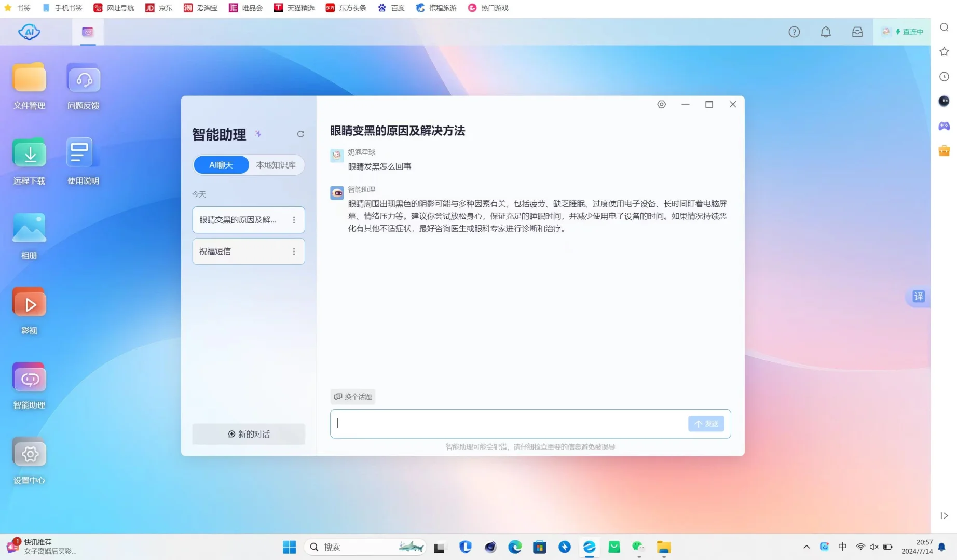Open 文件管理 from the desktop
Image resolution: width=957 pixels, height=560 pixels.
point(29,83)
